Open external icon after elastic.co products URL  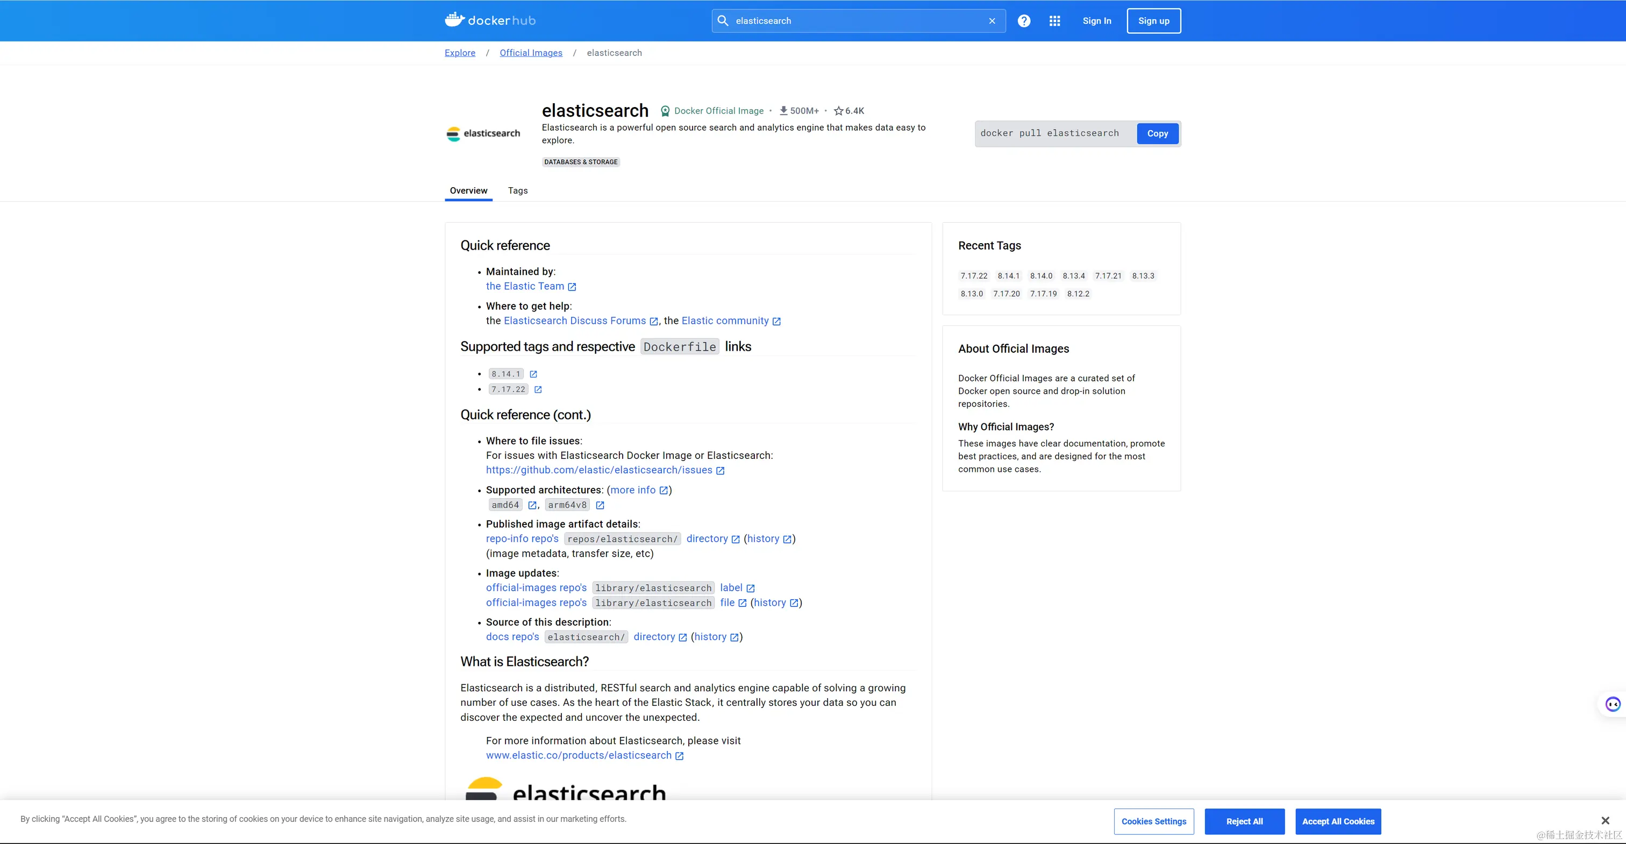click(x=679, y=756)
